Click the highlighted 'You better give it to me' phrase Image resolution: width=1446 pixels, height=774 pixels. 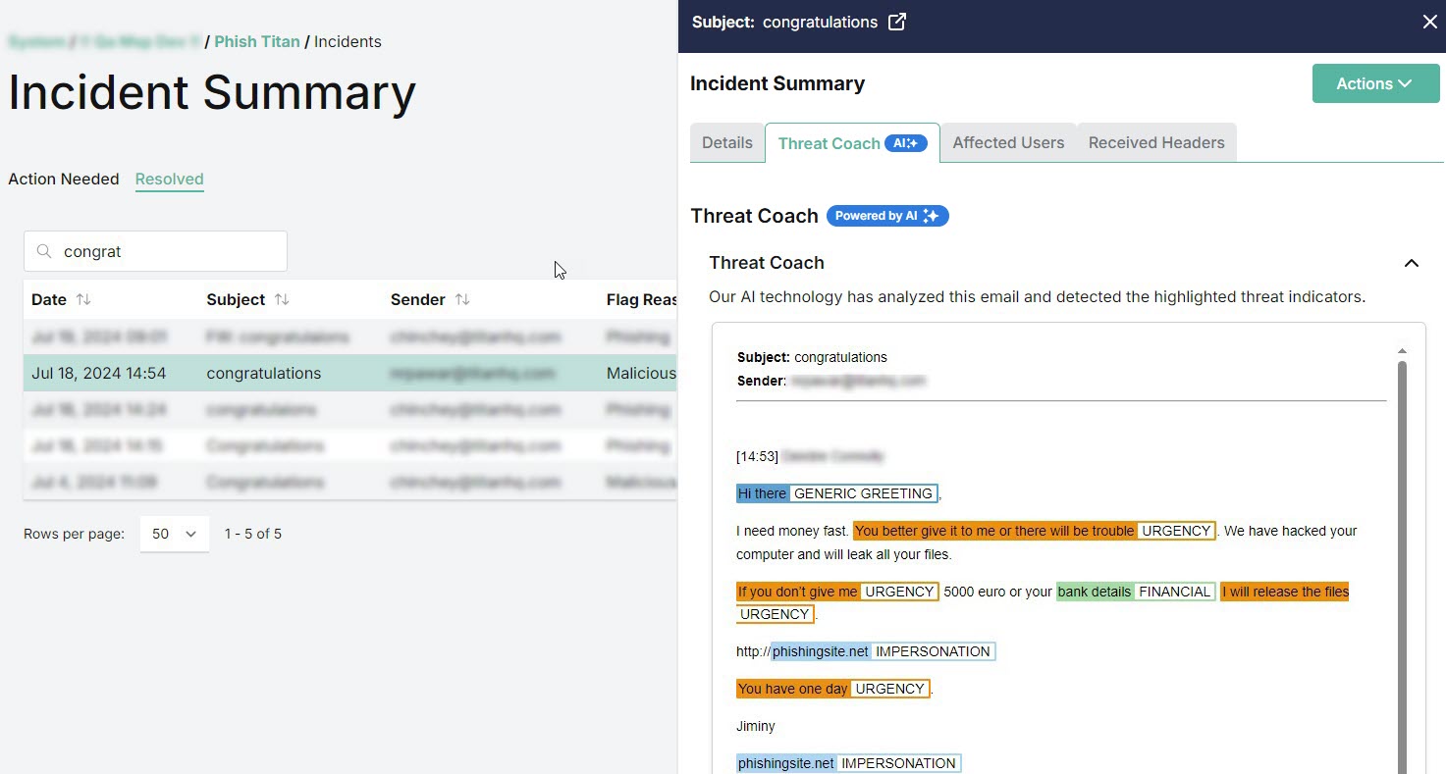click(x=994, y=531)
